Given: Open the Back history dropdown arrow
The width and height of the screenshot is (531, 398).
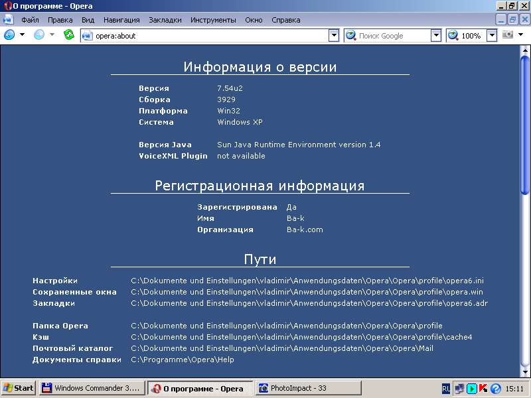Looking at the screenshot, I should pos(23,34).
